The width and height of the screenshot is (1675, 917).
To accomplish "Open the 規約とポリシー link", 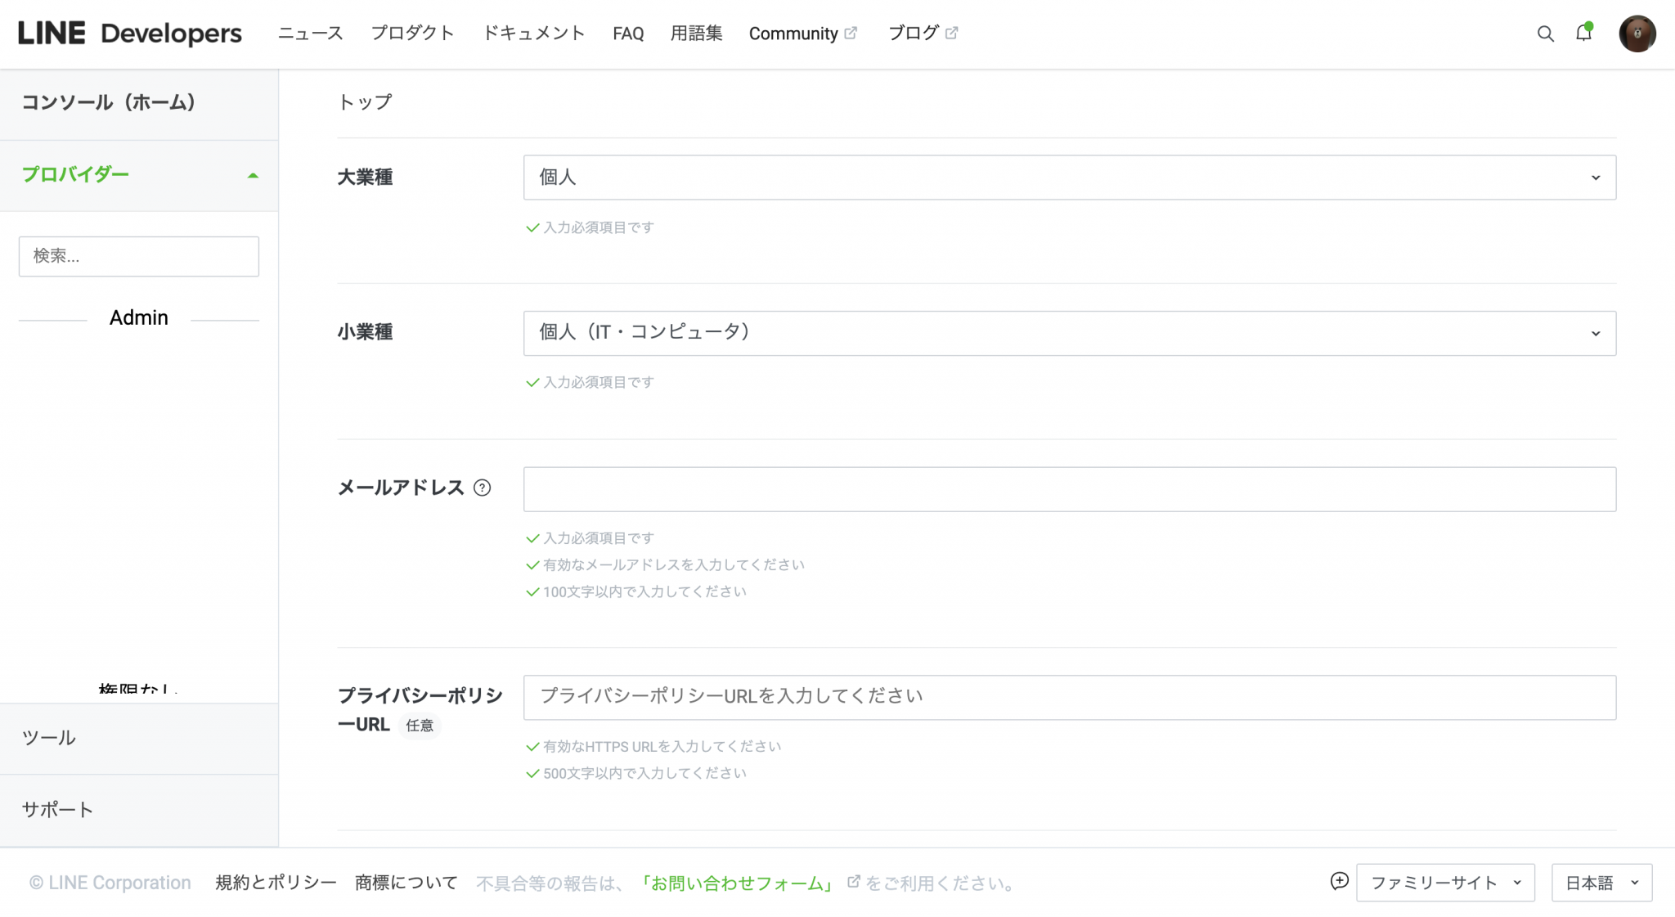I will pyautogui.click(x=275, y=882).
